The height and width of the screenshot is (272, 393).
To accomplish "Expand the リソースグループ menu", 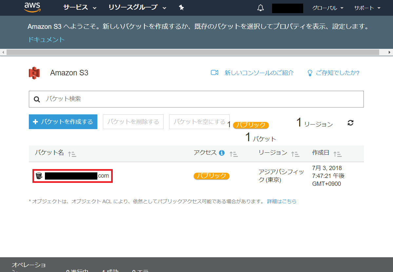I will [x=137, y=8].
